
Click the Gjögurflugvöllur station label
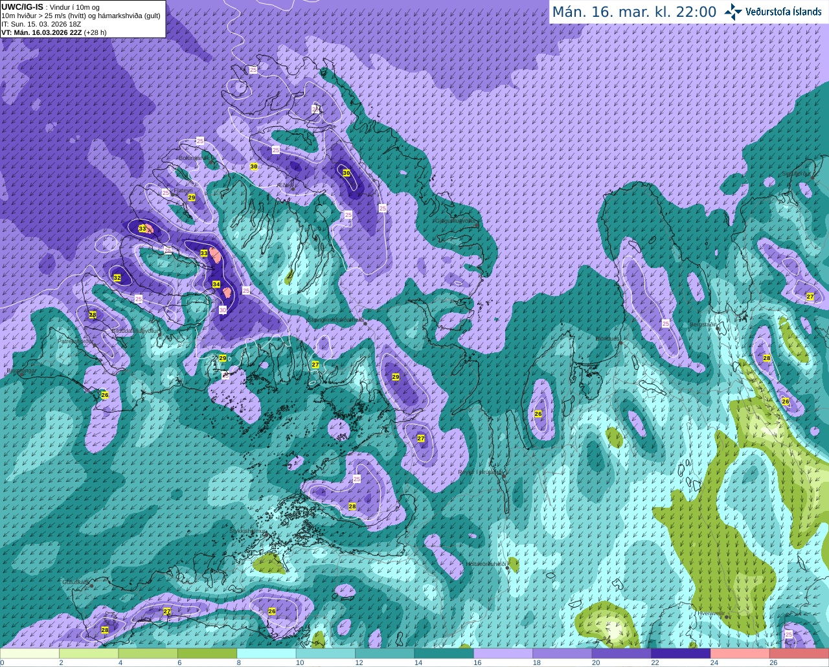click(457, 220)
